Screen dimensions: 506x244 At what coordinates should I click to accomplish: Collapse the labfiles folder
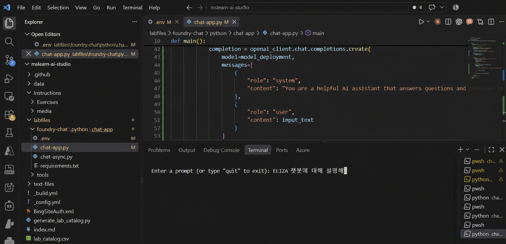coord(29,120)
